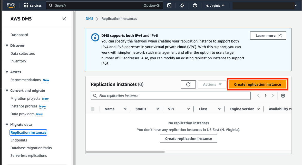
Task: Open the notifications bell
Action: tap(182, 5)
